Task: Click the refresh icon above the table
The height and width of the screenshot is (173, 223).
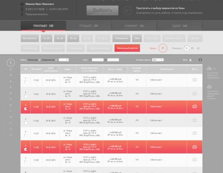Action: [200, 60]
